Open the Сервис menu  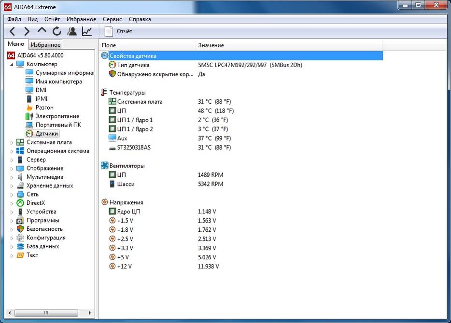coord(112,19)
